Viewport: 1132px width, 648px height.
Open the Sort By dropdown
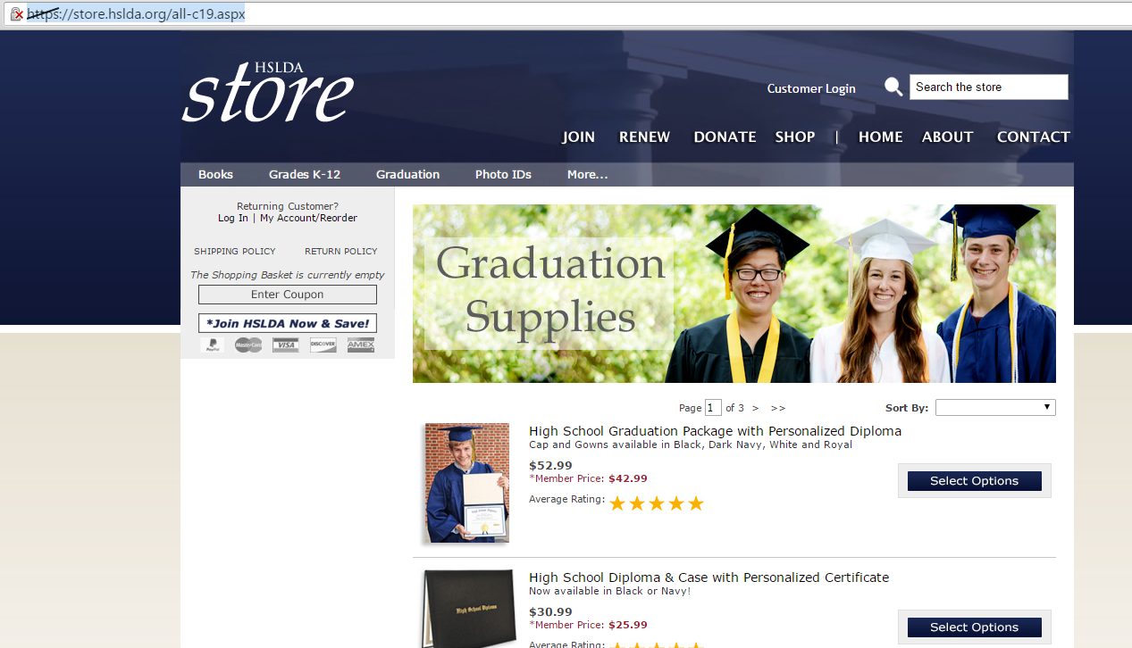(x=995, y=408)
